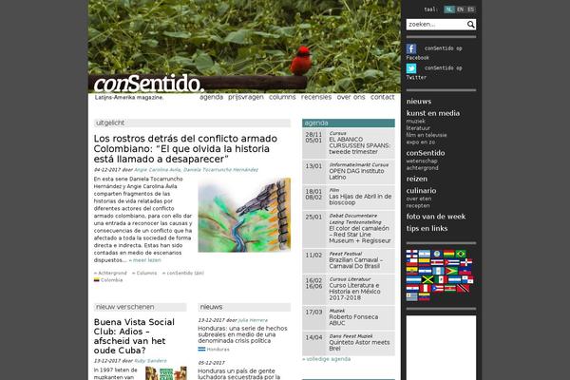Click the Achtergrond tag under article

point(110,273)
